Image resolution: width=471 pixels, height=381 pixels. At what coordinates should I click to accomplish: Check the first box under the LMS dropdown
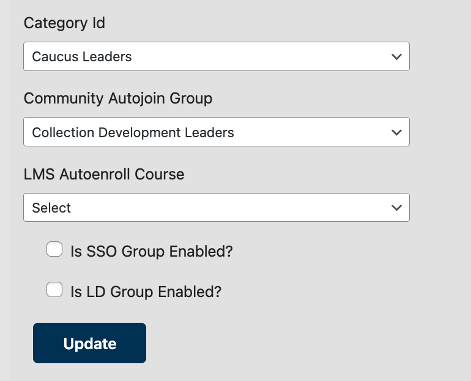pyautogui.click(x=55, y=249)
